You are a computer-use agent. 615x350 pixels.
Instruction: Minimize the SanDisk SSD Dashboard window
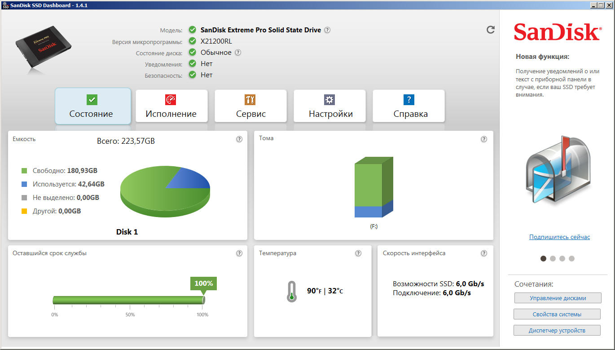pos(593,5)
